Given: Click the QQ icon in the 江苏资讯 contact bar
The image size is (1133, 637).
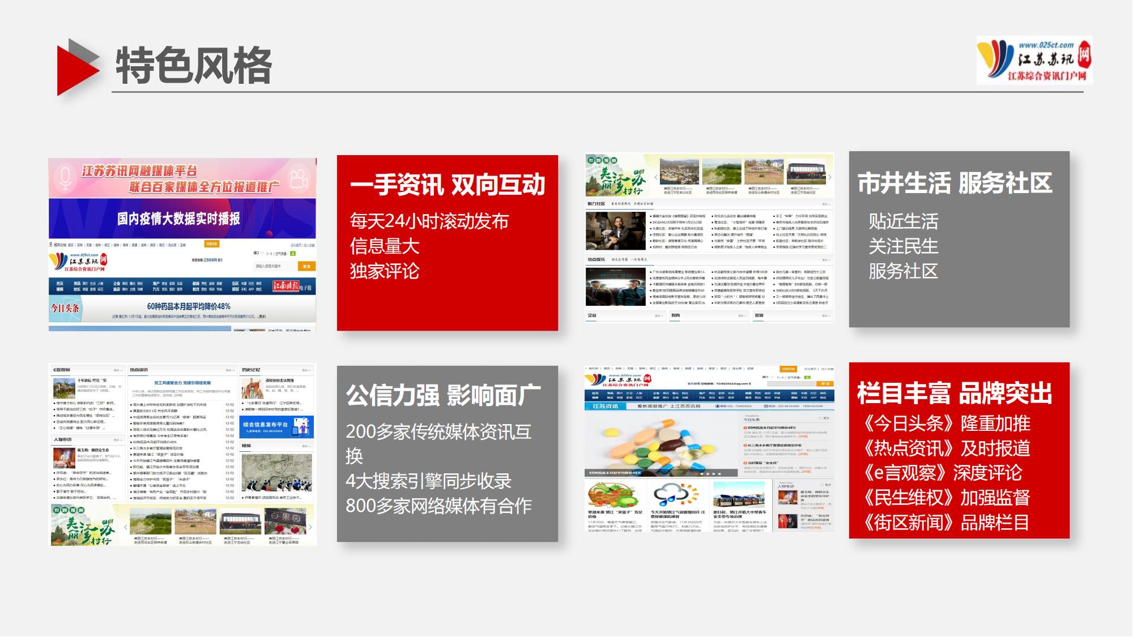Looking at the screenshot, I should [717, 406].
